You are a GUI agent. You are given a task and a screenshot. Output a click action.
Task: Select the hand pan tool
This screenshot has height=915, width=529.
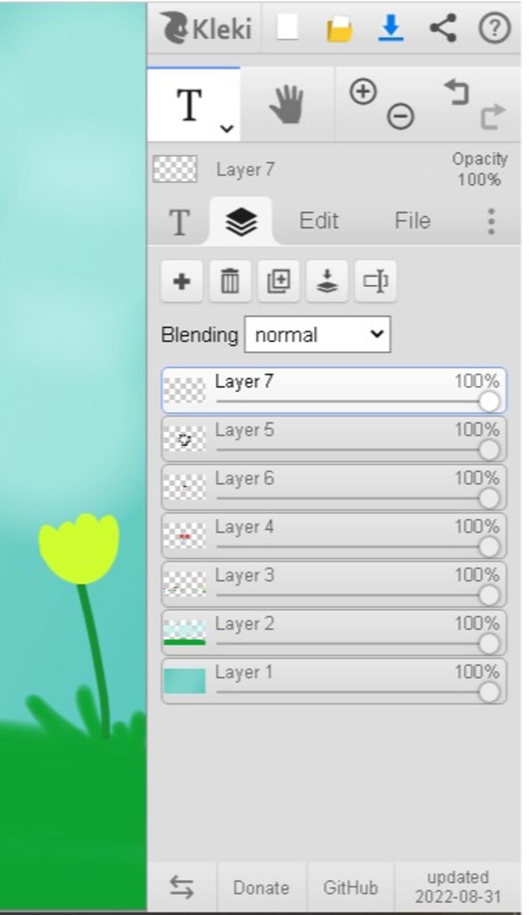[287, 105]
